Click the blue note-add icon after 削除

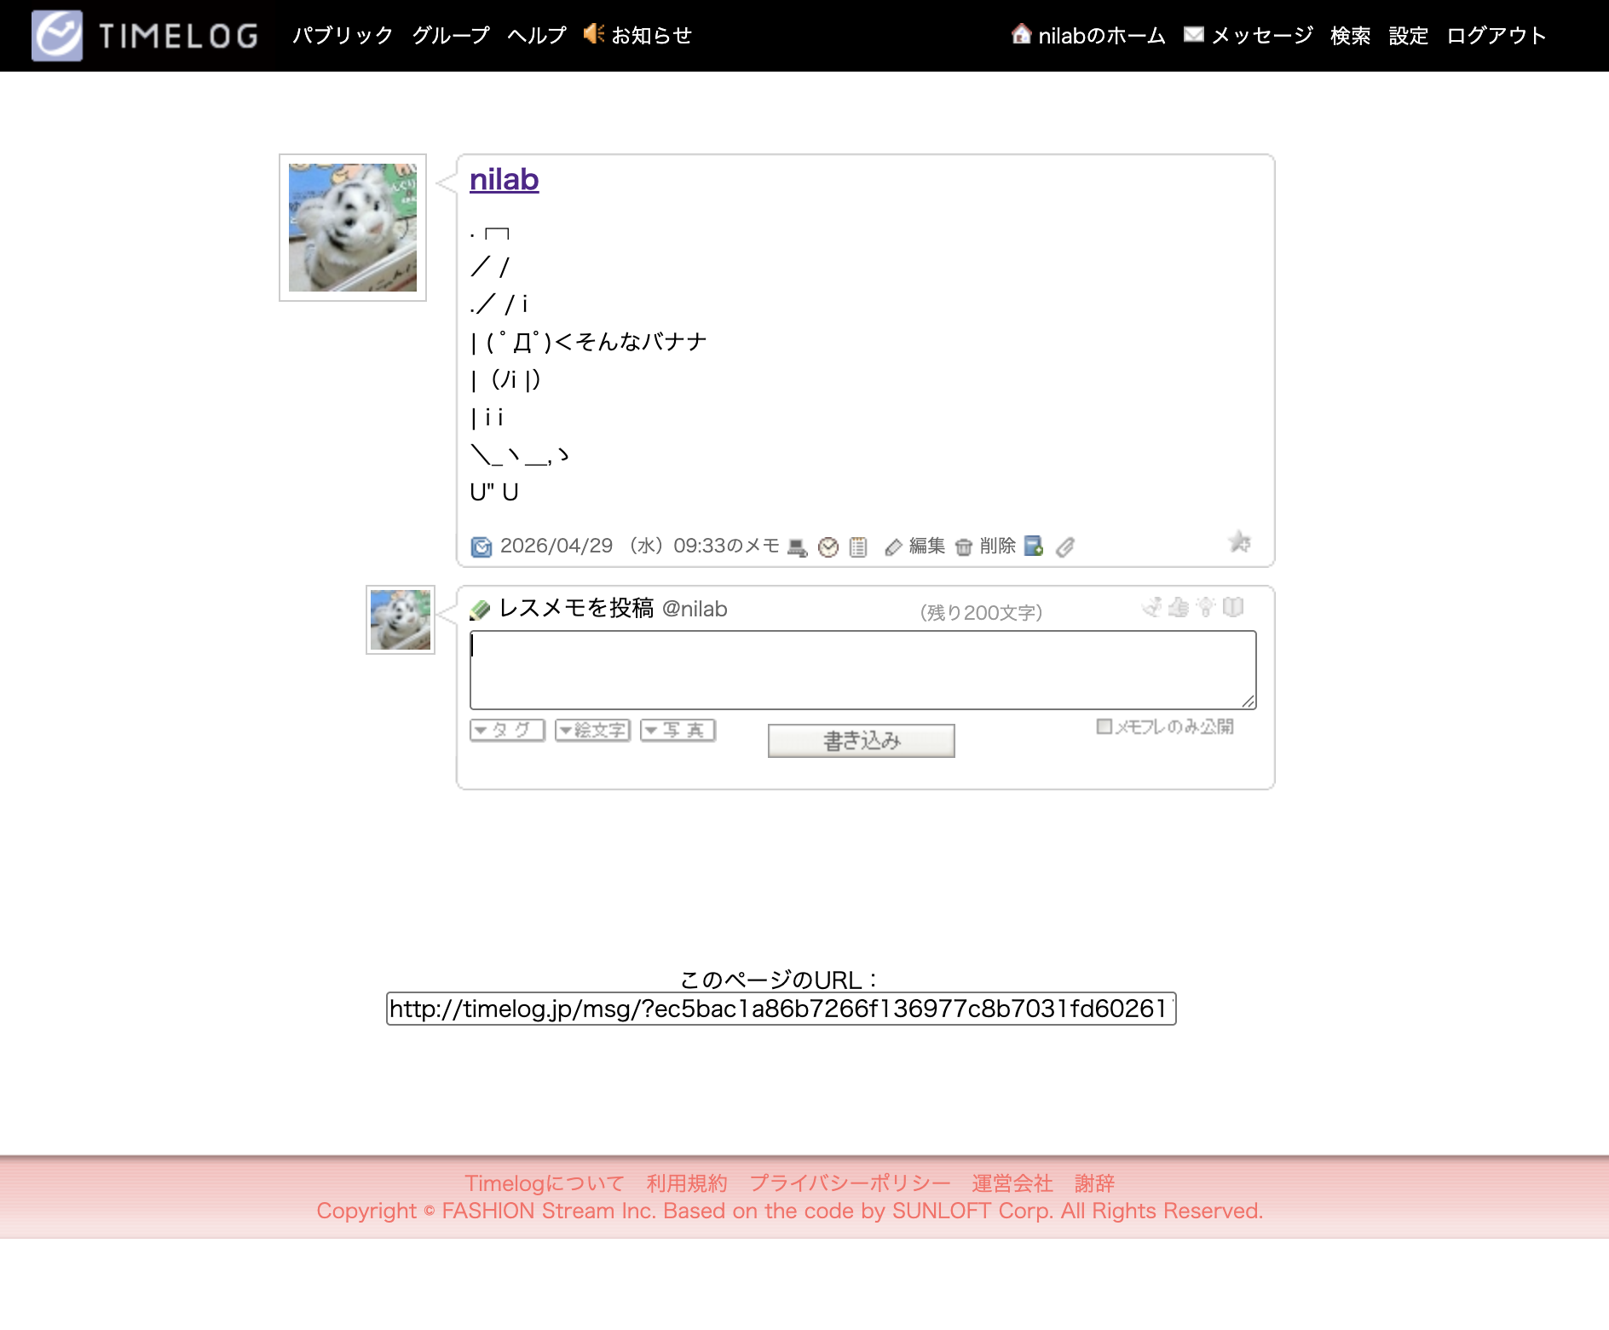pyautogui.click(x=1034, y=546)
